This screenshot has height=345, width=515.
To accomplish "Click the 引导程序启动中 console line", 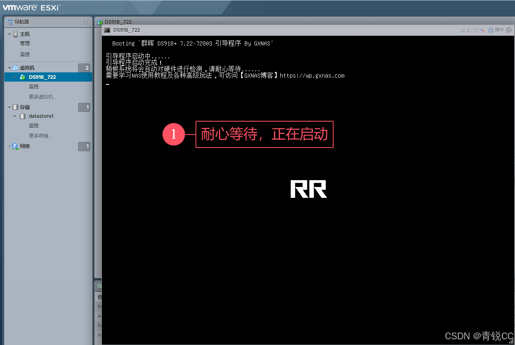I will point(138,57).
